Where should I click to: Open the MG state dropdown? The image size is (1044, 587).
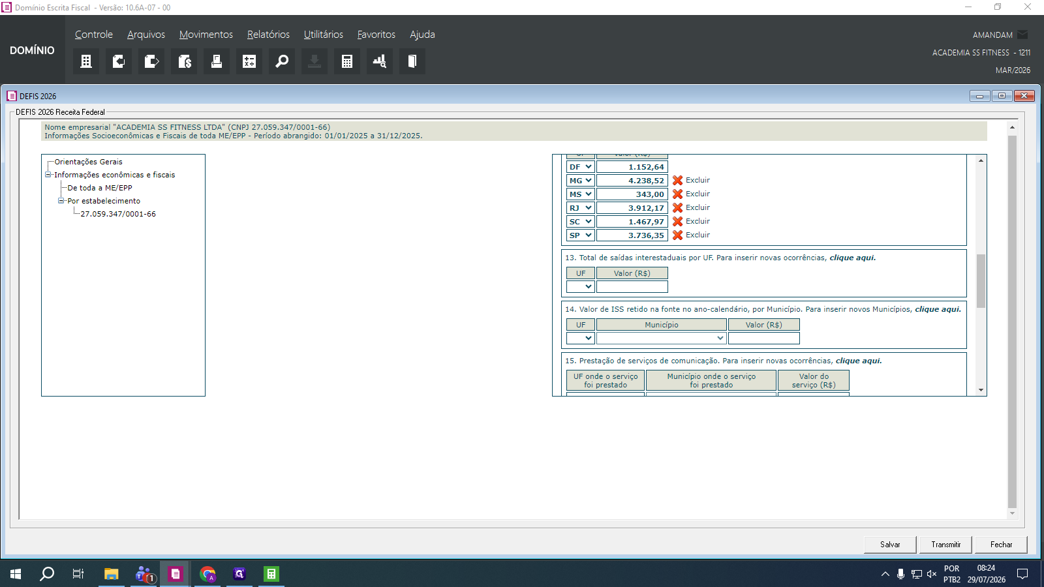pos(580,181)
